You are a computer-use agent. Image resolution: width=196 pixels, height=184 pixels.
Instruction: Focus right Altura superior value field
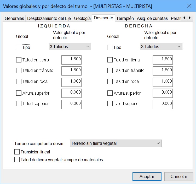click(163, 93)
